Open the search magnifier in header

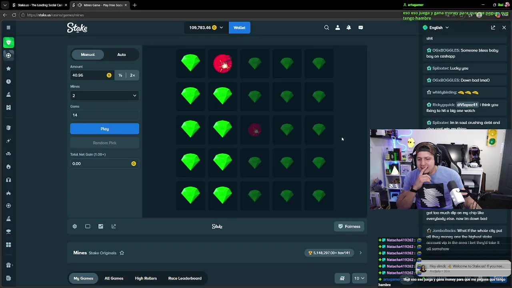pos(326,28)
